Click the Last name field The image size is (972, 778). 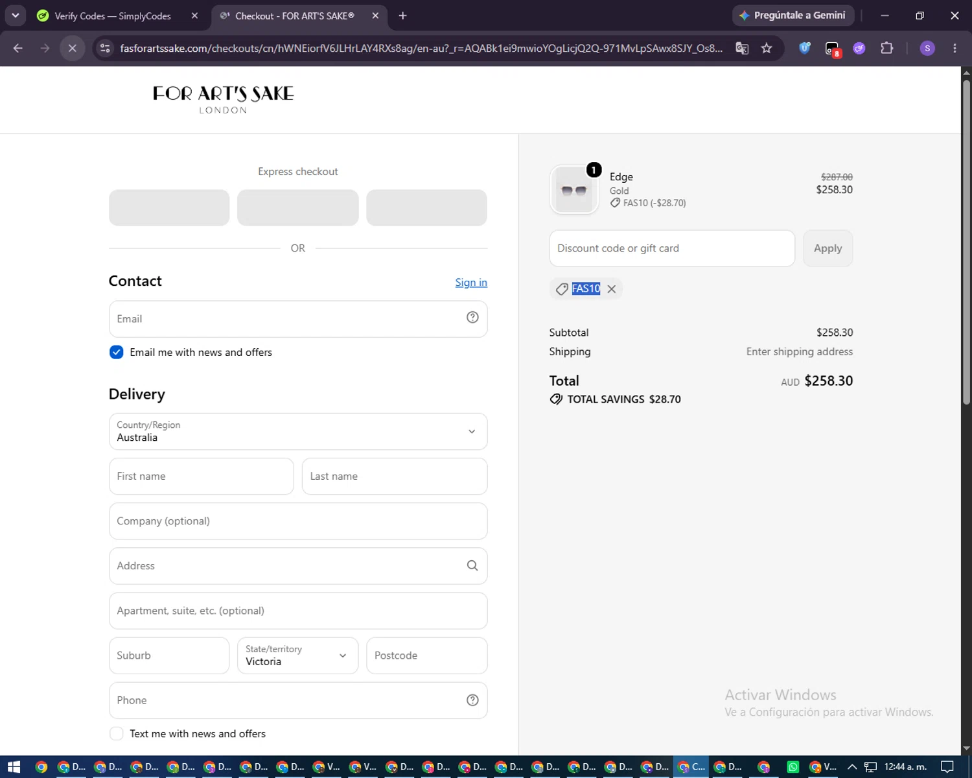click(395, 477)
